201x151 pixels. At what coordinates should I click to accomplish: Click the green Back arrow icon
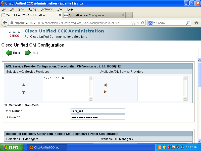tap(9, 53)
